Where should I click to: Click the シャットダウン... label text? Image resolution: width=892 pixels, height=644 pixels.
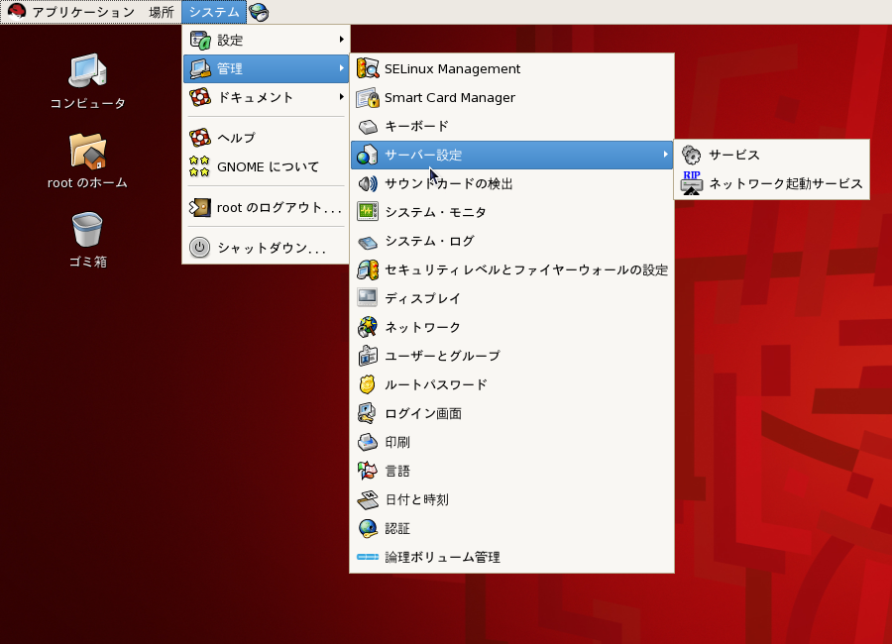tap(272, 248)
